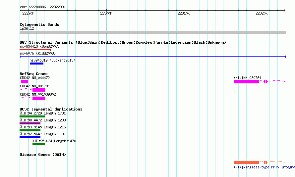
Task: Click the CDC42|NM_001039802 gene label
Action: click(38, 94)
